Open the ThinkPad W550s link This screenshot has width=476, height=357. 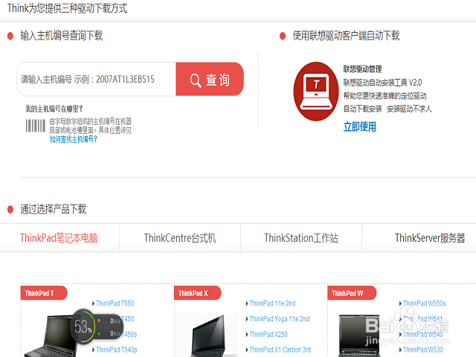click(425, 303)
